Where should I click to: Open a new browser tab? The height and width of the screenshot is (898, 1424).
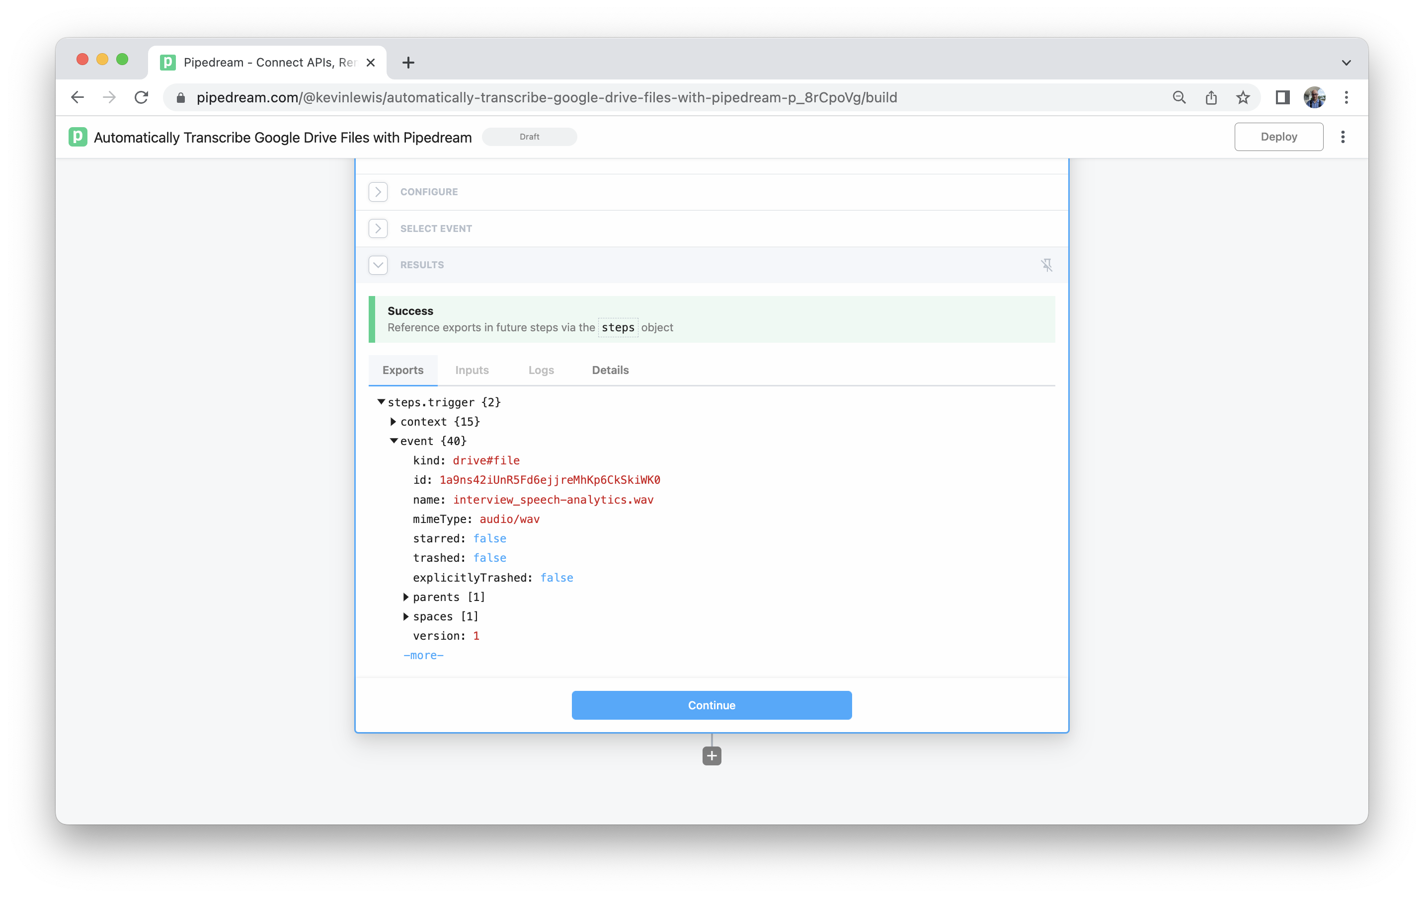408,63
